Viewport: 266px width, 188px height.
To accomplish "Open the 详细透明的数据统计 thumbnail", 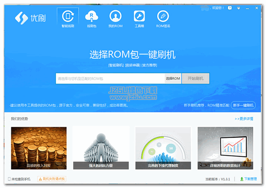I will (x=225, y=148).
